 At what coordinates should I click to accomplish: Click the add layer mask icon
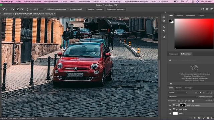[x=199, y=118]
